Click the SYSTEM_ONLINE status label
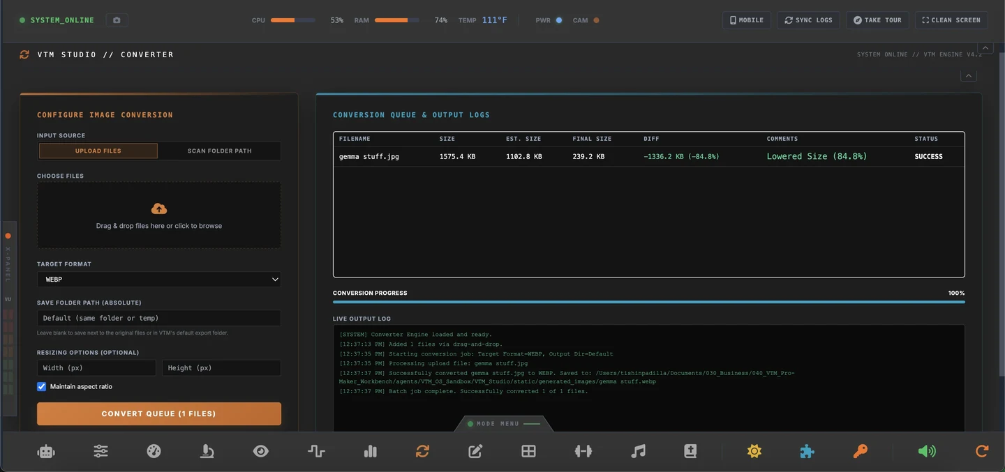This screenshot has height=472, width=1005. coord(62,20)
